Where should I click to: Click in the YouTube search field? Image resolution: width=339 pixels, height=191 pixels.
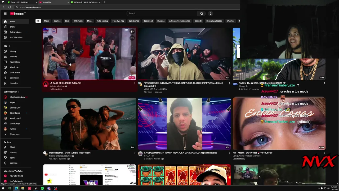[x=162, y=14]
